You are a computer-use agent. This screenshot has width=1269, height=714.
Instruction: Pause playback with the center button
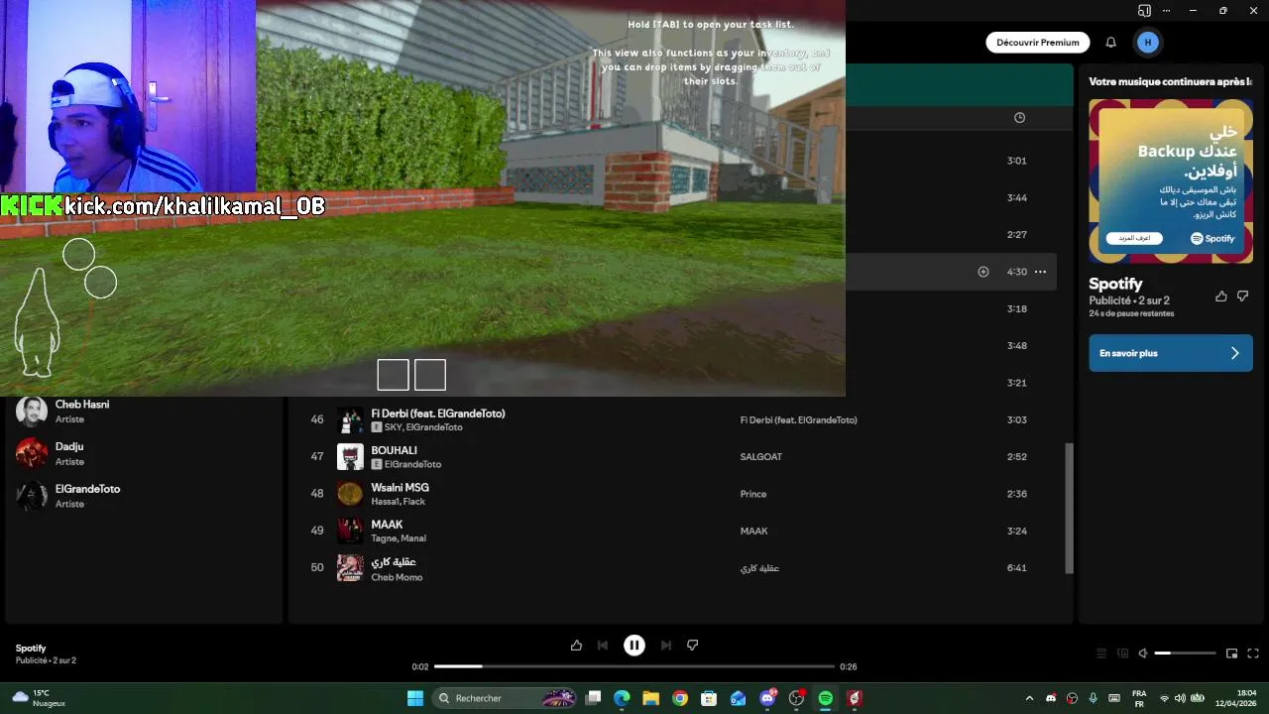coord(634,645)
